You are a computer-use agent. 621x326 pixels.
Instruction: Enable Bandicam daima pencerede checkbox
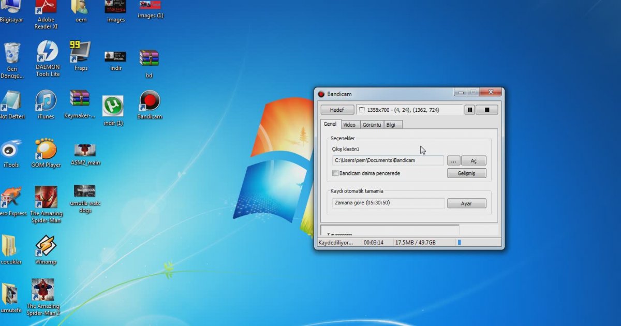point(335,173)
